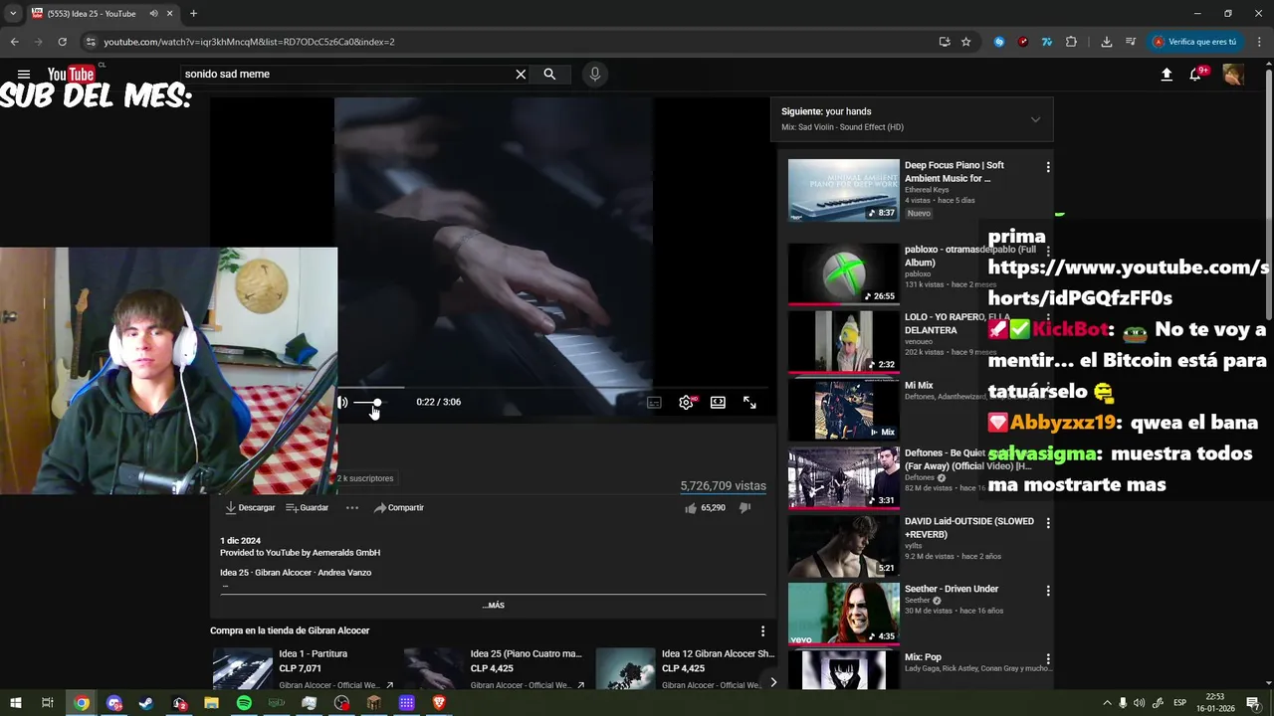Open the YouTube notifications bell
The height and width of the screenshot is (716, 1274).
1196,75
